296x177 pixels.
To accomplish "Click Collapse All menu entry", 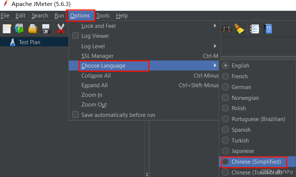I will pos(144,75).
